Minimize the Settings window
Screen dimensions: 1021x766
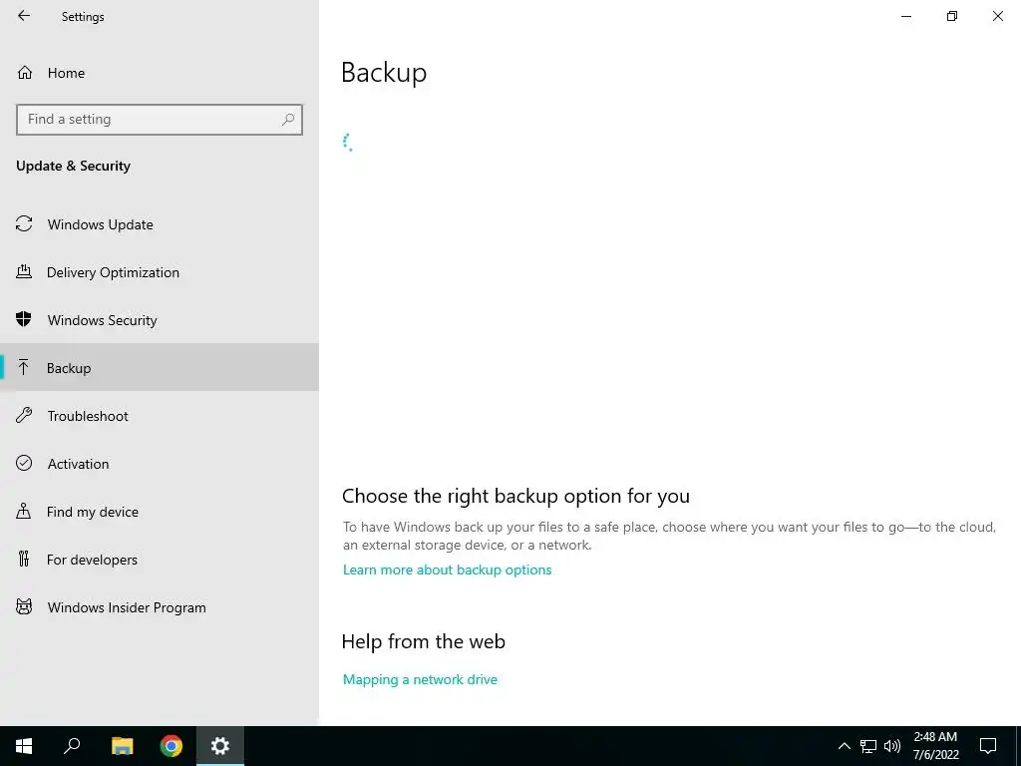[905, 16]
